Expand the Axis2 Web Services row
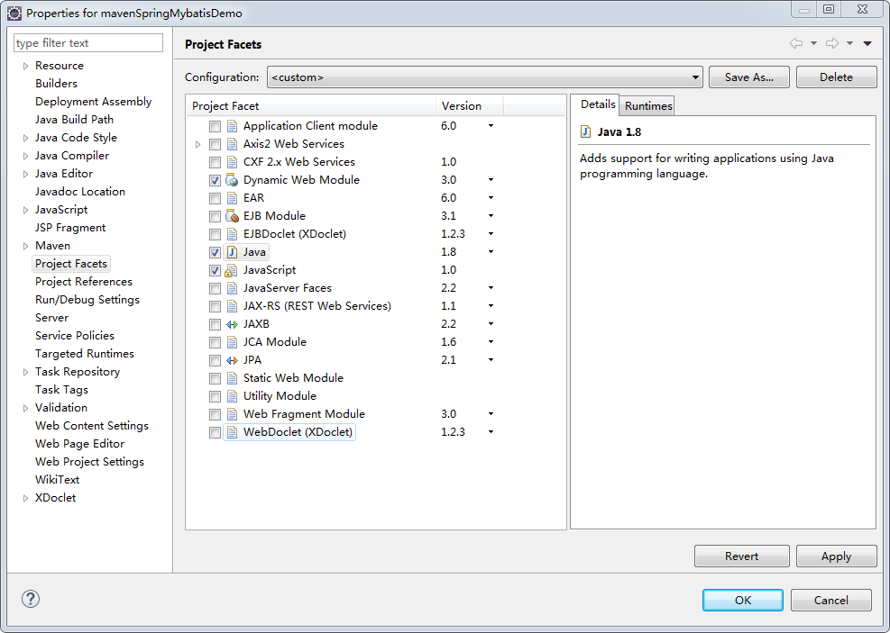The image size is (890, 633). click(x=197, y=144)
